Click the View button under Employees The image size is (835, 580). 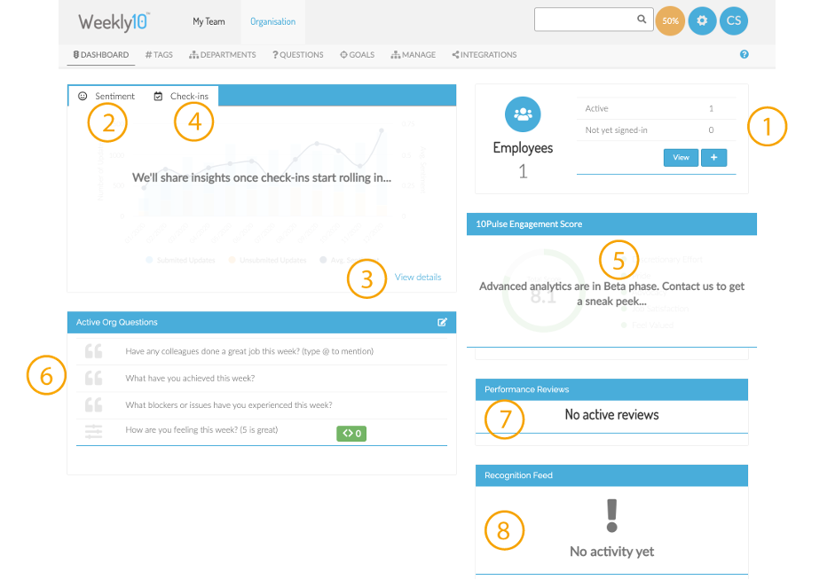[x=681, y=156]
